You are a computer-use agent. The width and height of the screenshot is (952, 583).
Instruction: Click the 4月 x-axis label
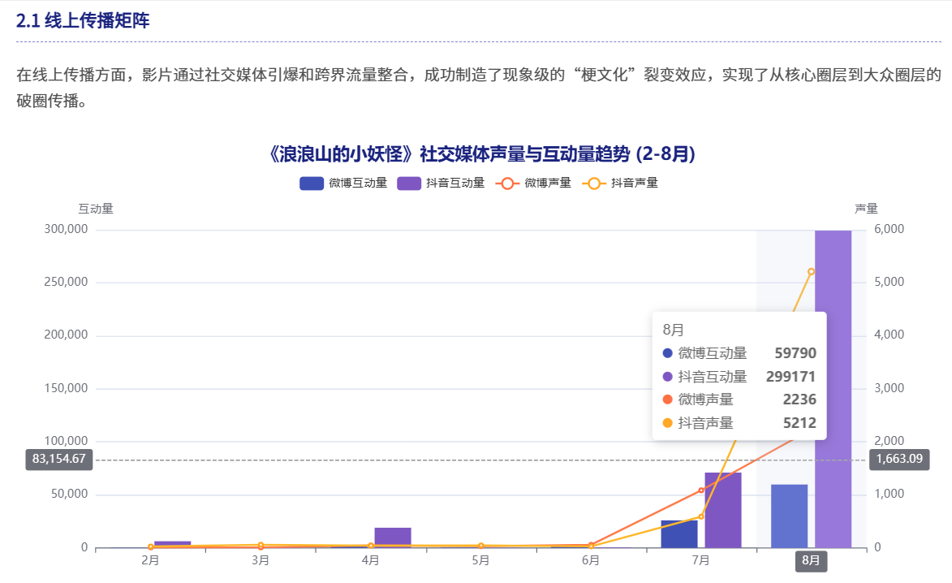[371, 560]
